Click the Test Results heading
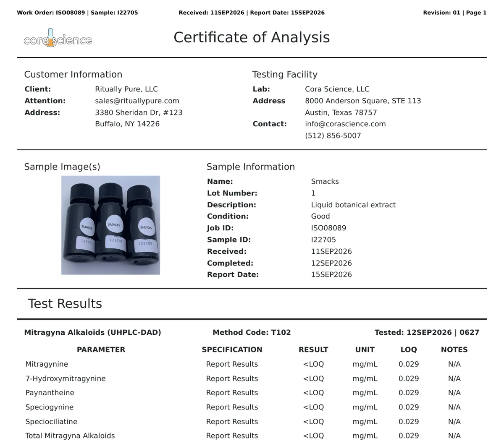 tap(65, 304)
